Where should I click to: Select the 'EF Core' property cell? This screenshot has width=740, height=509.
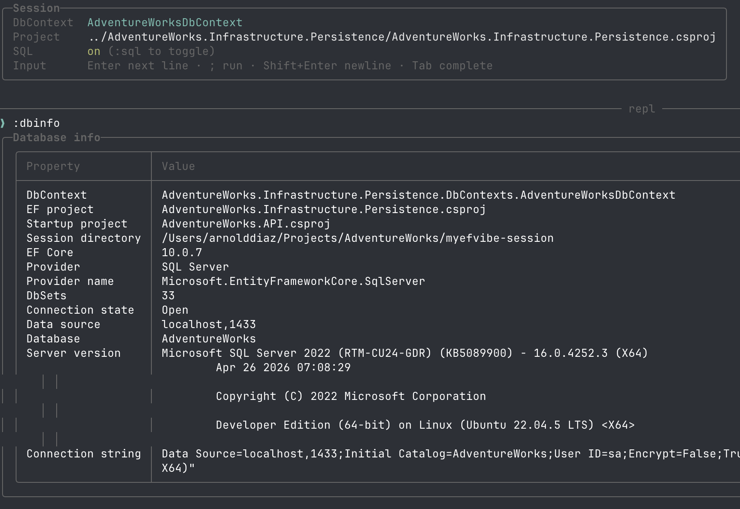50,252
